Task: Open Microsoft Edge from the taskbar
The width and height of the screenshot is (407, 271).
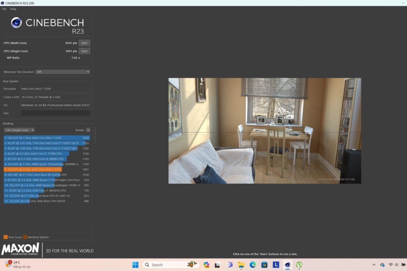Action: [252, 264]
